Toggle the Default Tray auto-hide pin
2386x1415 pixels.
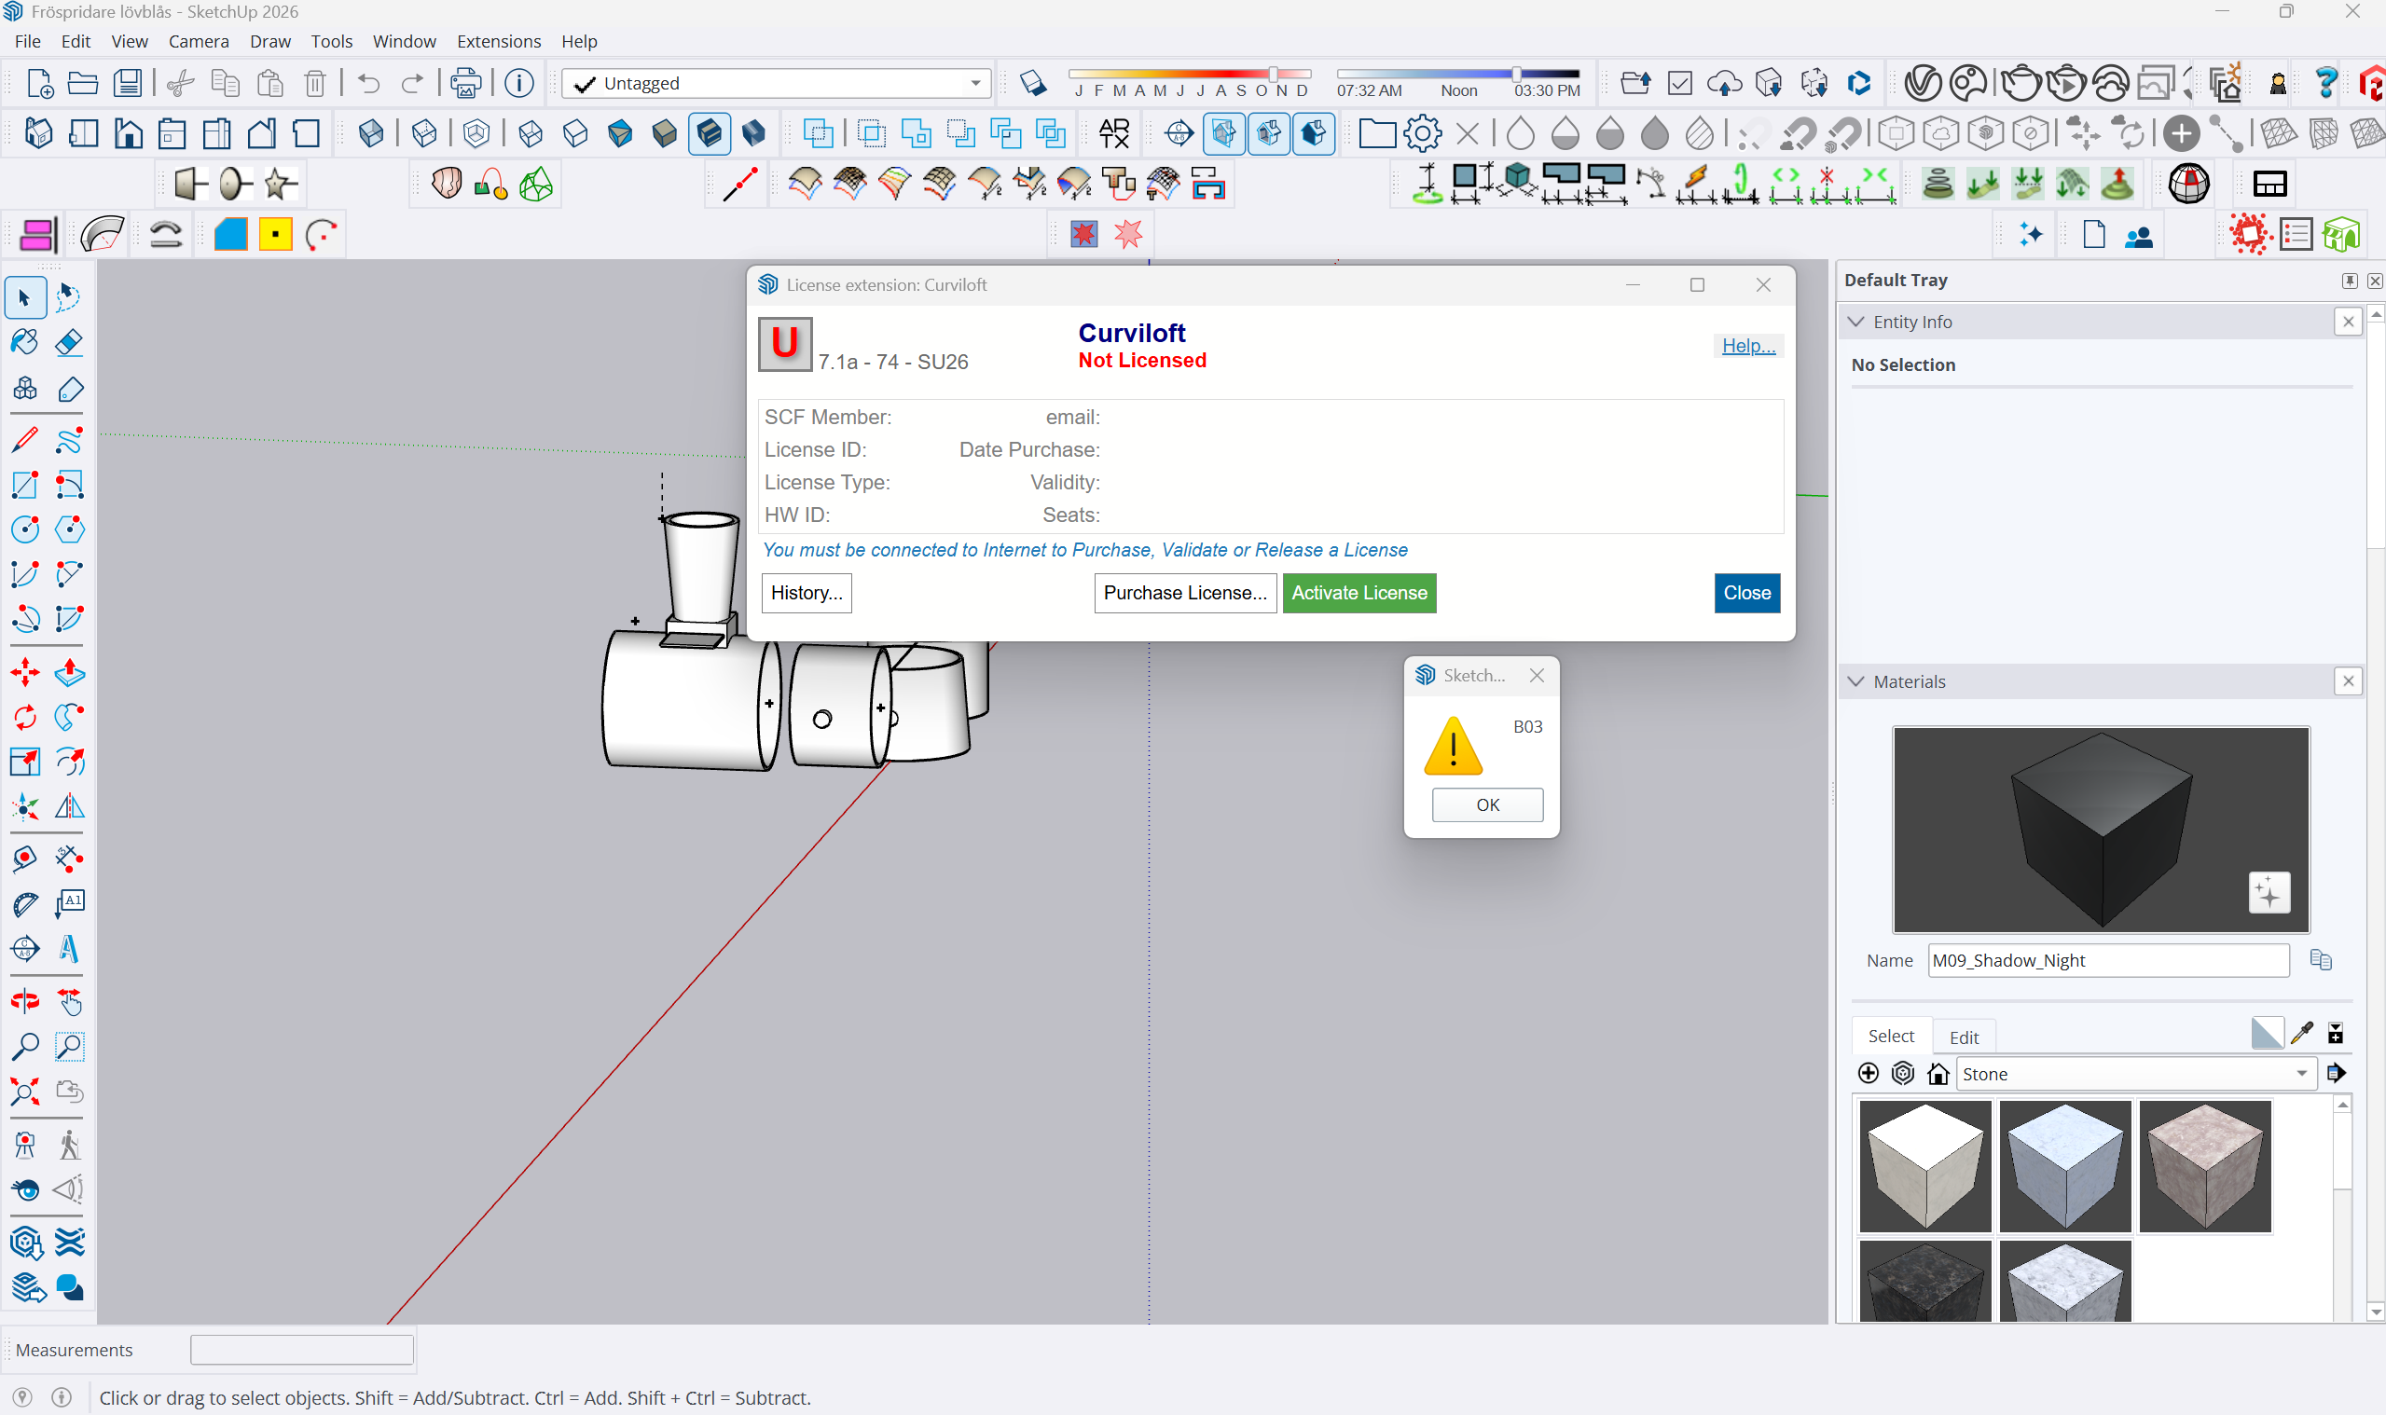pyautogui.click(x=2349, y=281)
